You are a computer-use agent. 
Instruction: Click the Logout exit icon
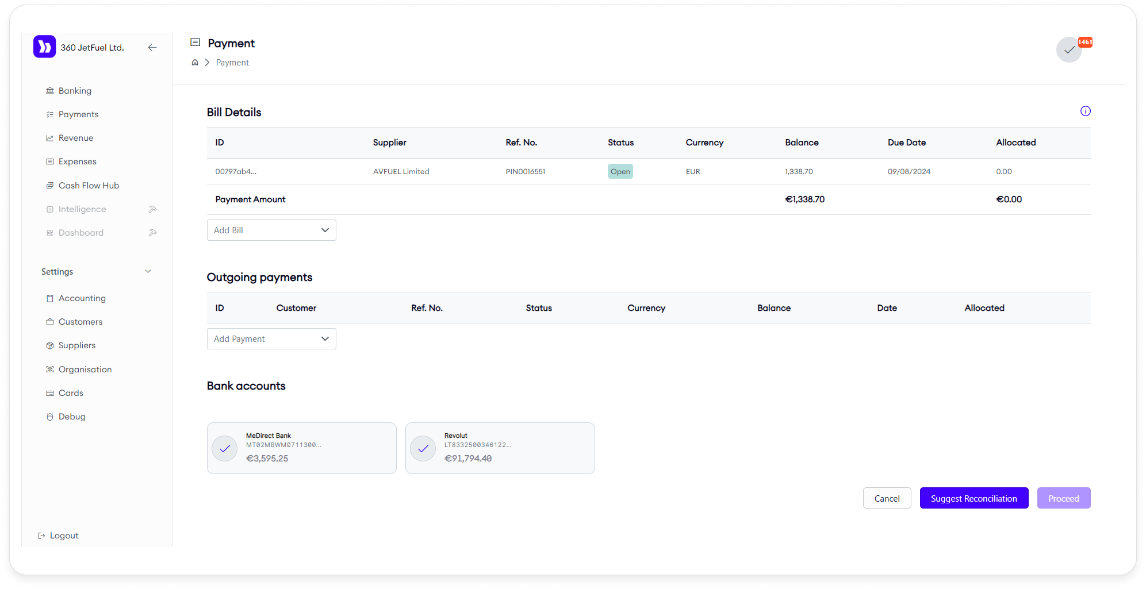click(41, 536)
